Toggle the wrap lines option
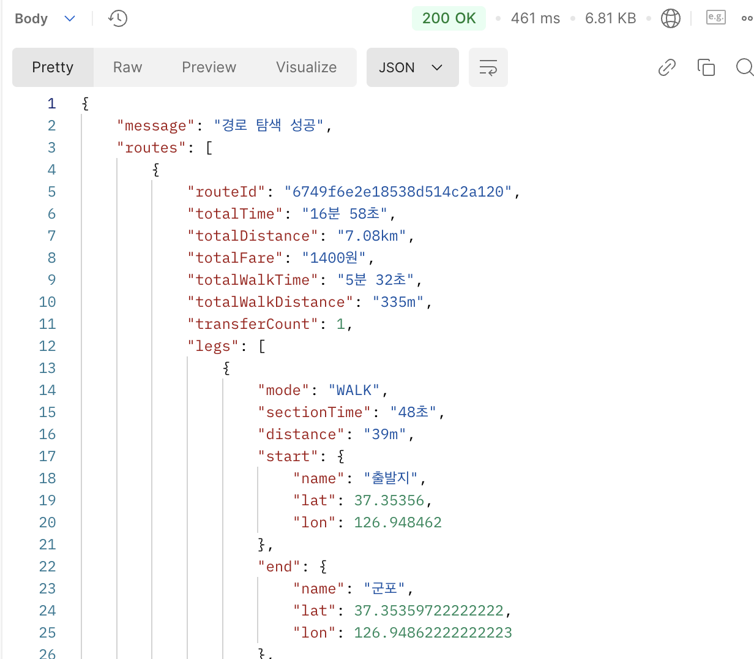Viewport: 754px width, 659px height. pos(488,67)
